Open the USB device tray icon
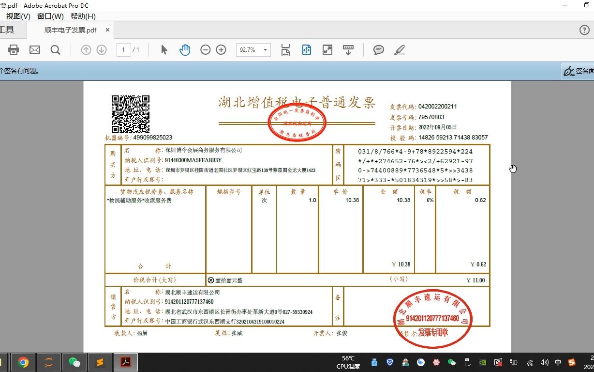This screenshot has width=594, height=372. coord(374,362)
